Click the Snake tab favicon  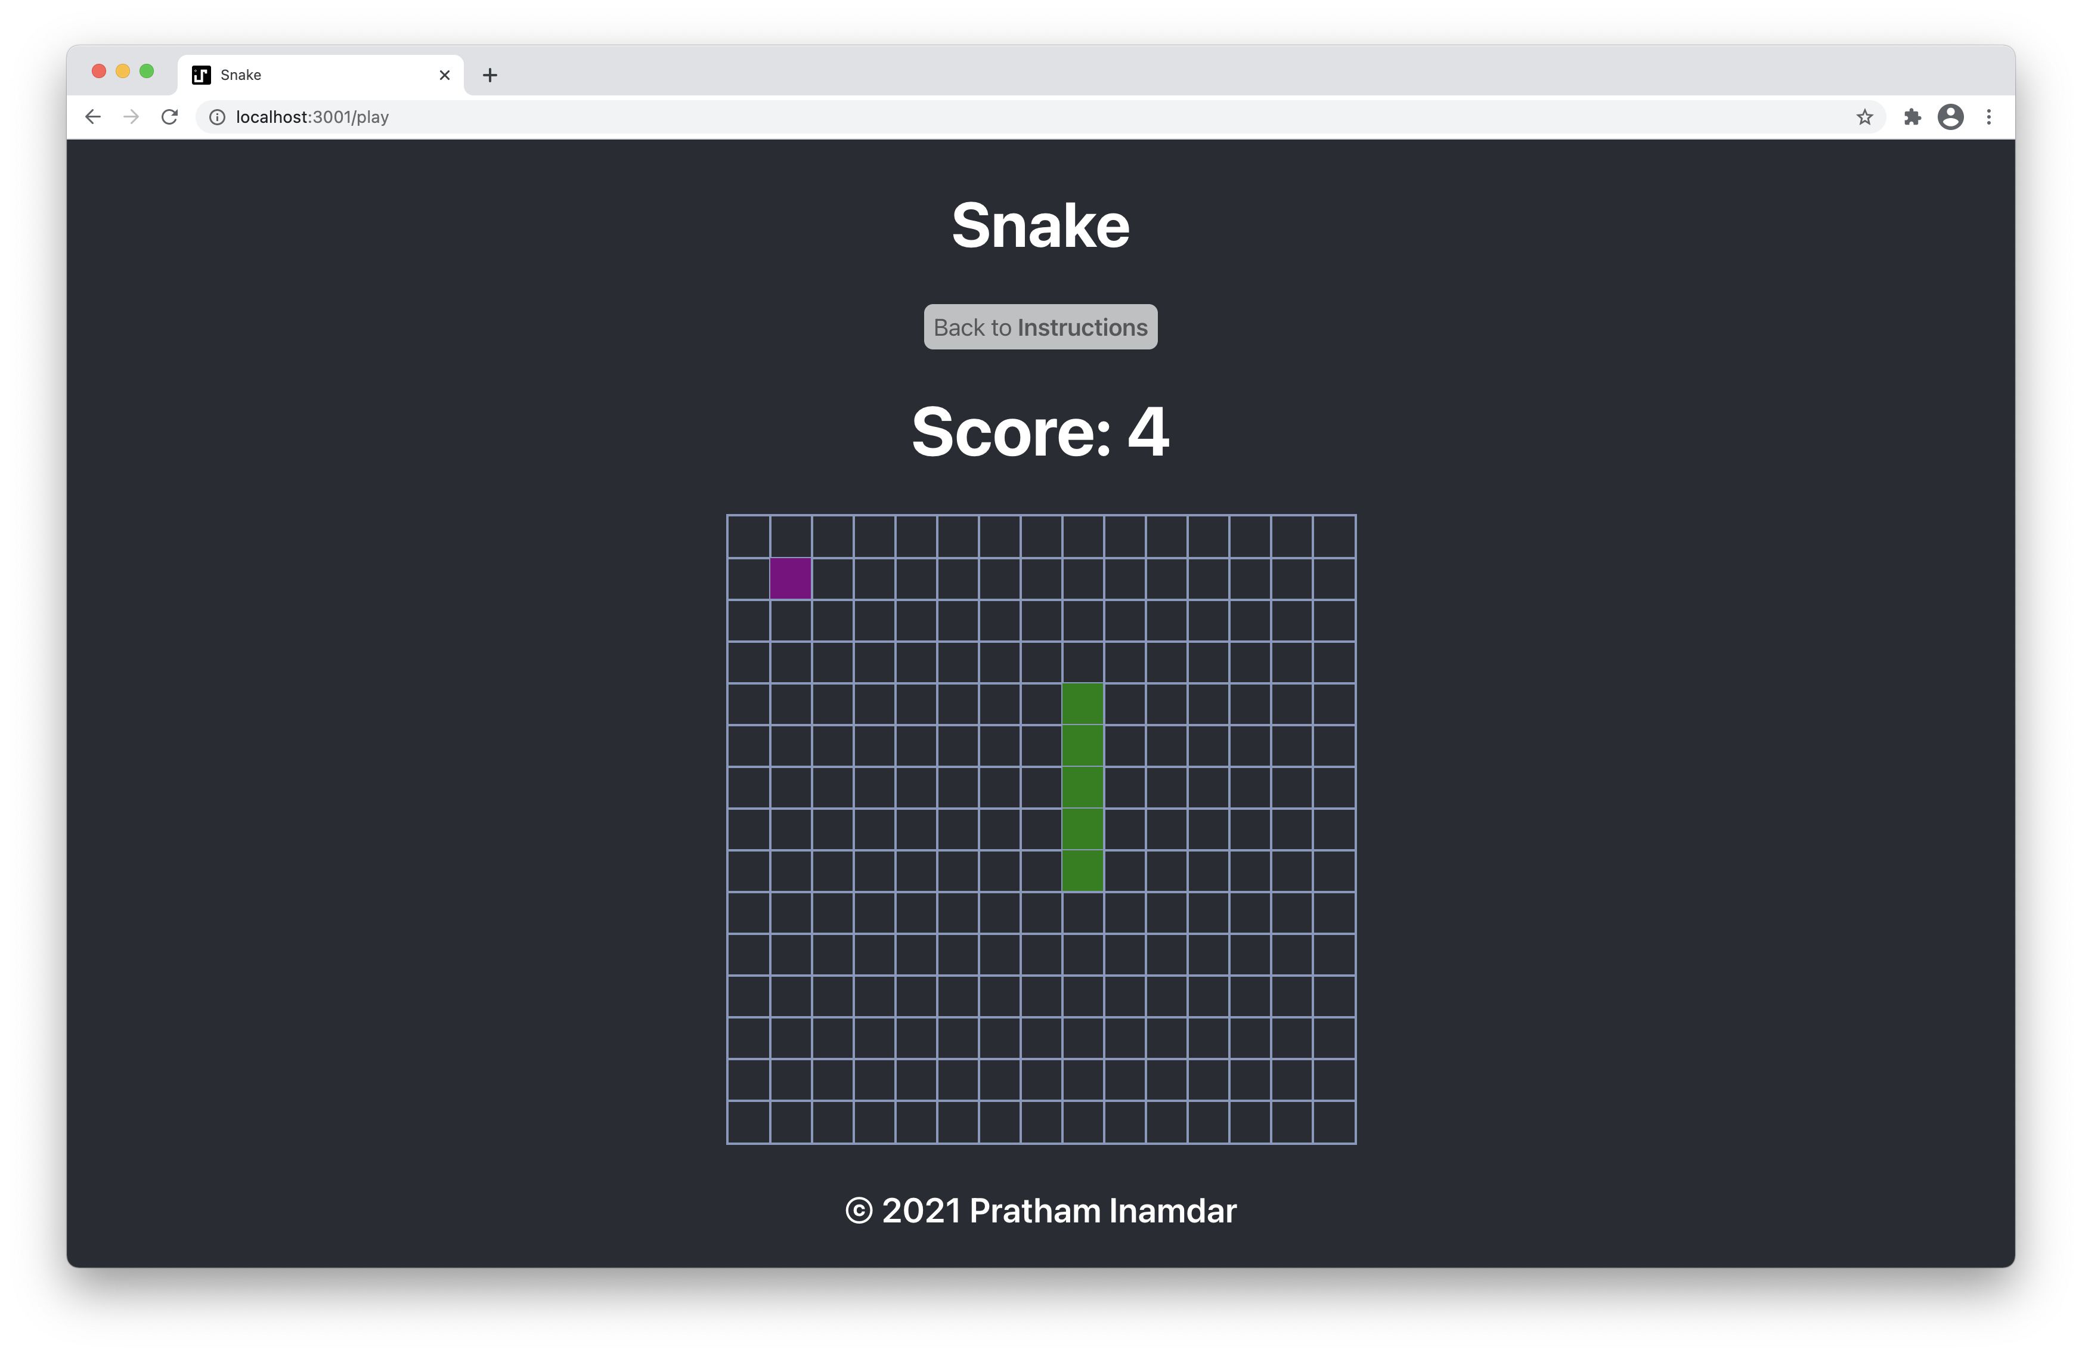[x=201, y=75]
